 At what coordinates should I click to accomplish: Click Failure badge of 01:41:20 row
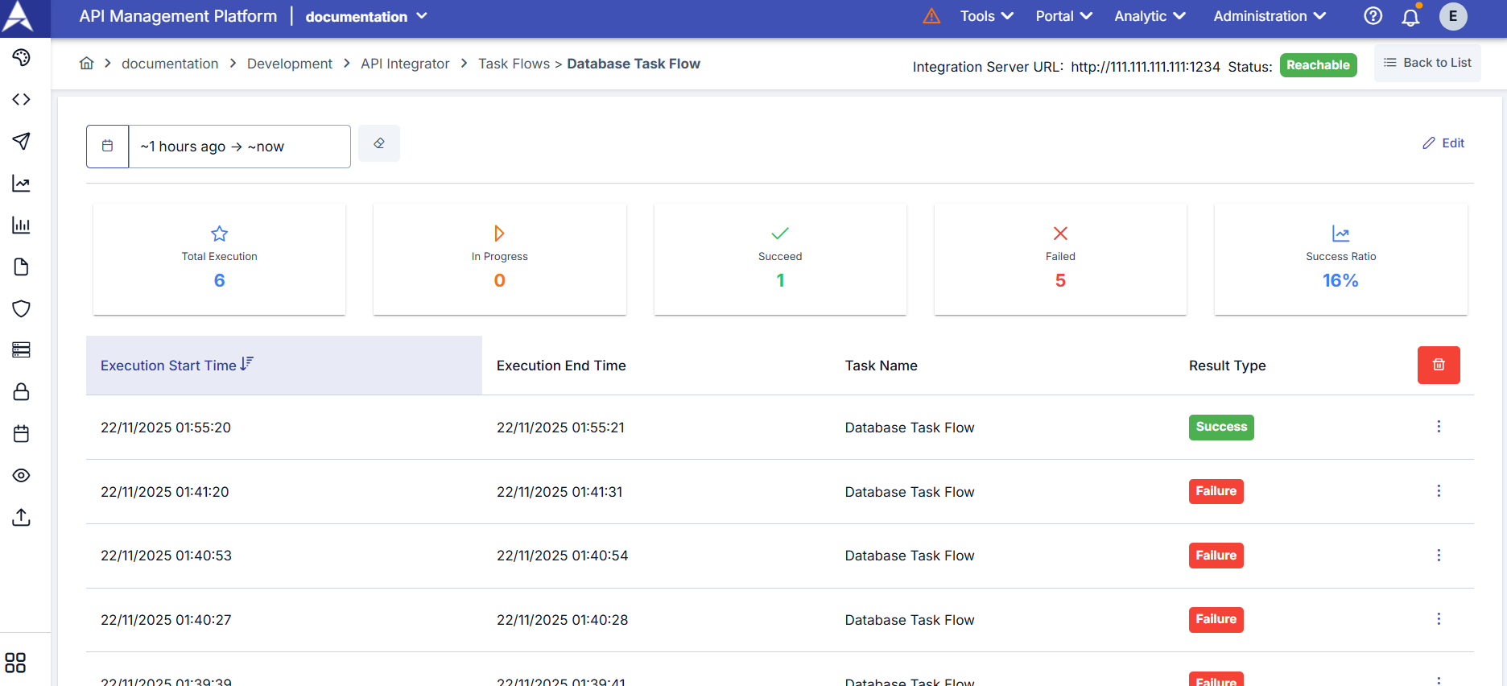pyautogui.click(x=1216, y=491)
